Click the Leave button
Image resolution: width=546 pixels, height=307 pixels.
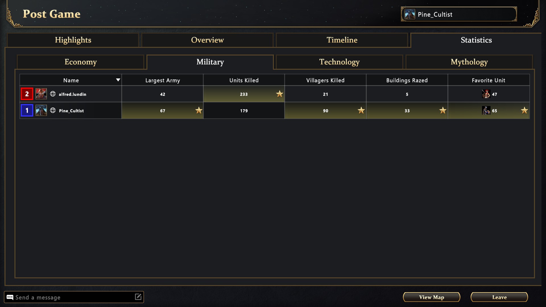click(499, 297)
